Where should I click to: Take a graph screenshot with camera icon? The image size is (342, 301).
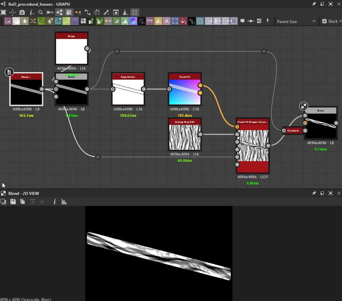click(22, 12)
